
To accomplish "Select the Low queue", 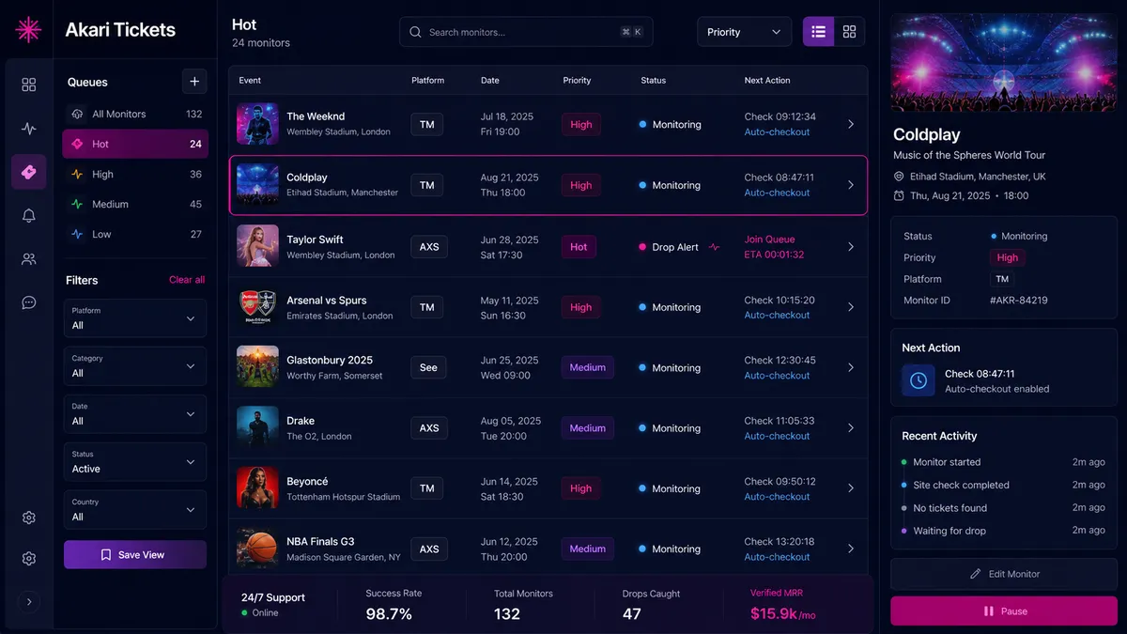I will pos(135,234).
